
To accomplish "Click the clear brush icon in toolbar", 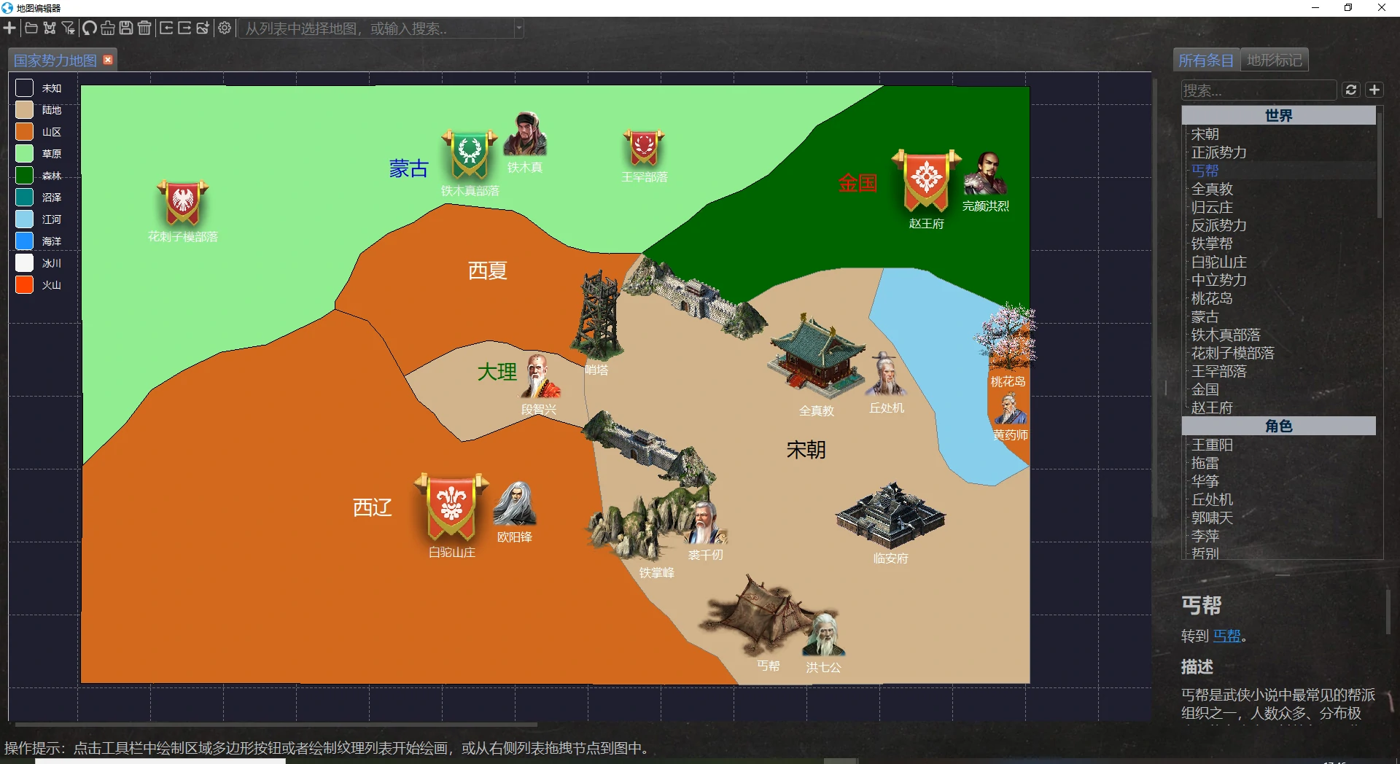I will click(x=108, y=28).
